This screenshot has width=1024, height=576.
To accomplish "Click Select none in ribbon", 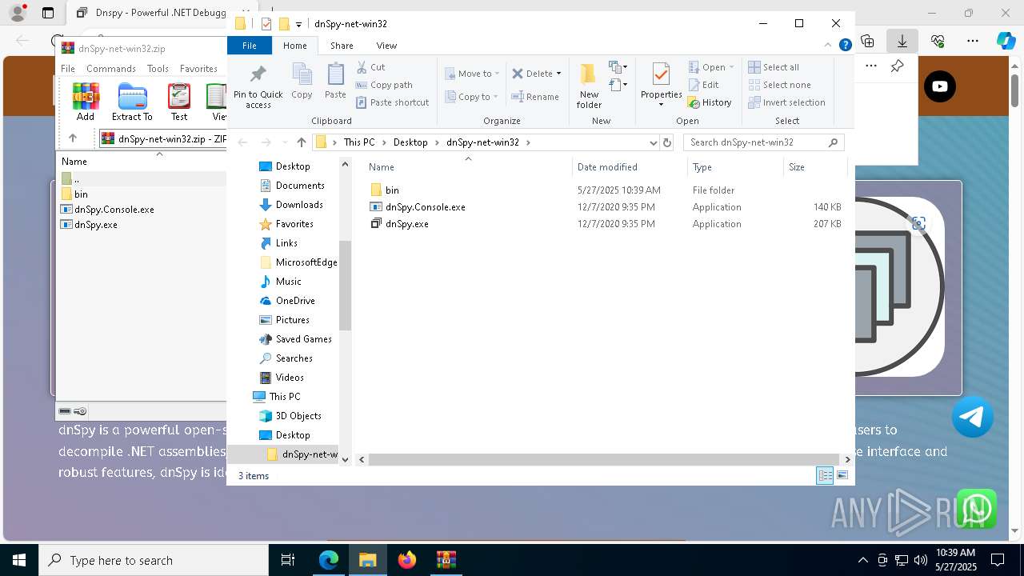I will 779,85.
